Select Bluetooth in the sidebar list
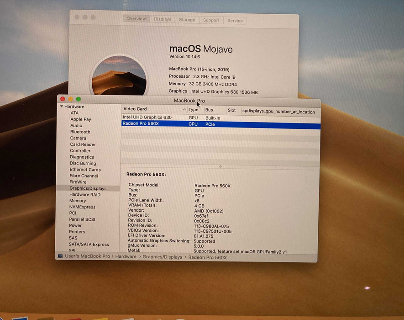 pyautogui.click(x=80, y=132)
